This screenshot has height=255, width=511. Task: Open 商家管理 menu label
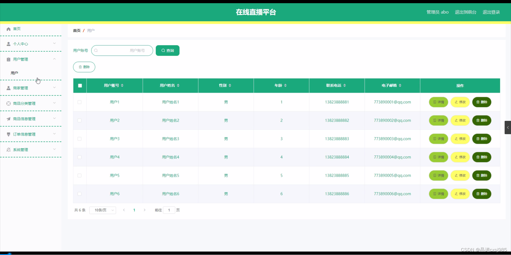click(20, 88)
